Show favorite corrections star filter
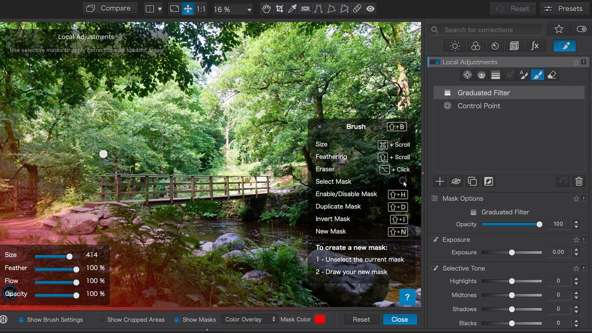The height and width of the screenshot is (333, 592). point(559,29)
